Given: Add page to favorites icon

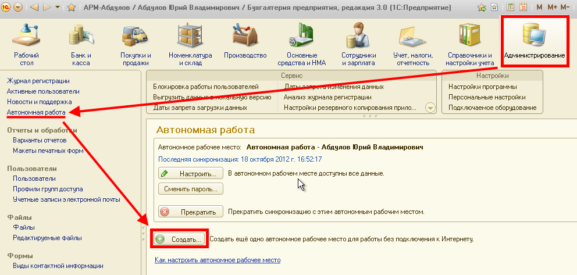Looking at the screenshot, I should point(482,7).
